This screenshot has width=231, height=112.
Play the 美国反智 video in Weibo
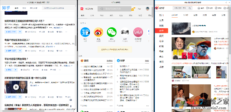click(x=191, y=48)
